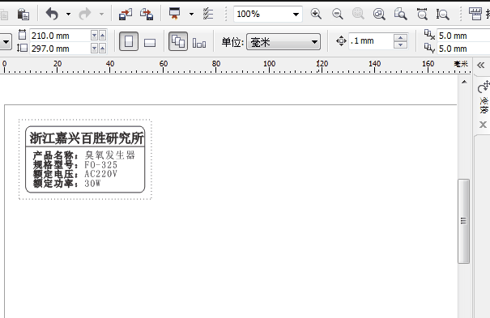Image resolution: width=490 pixels, height=318 pixels.
Task: Click the nudge offset icon
Action: point(341,41)
